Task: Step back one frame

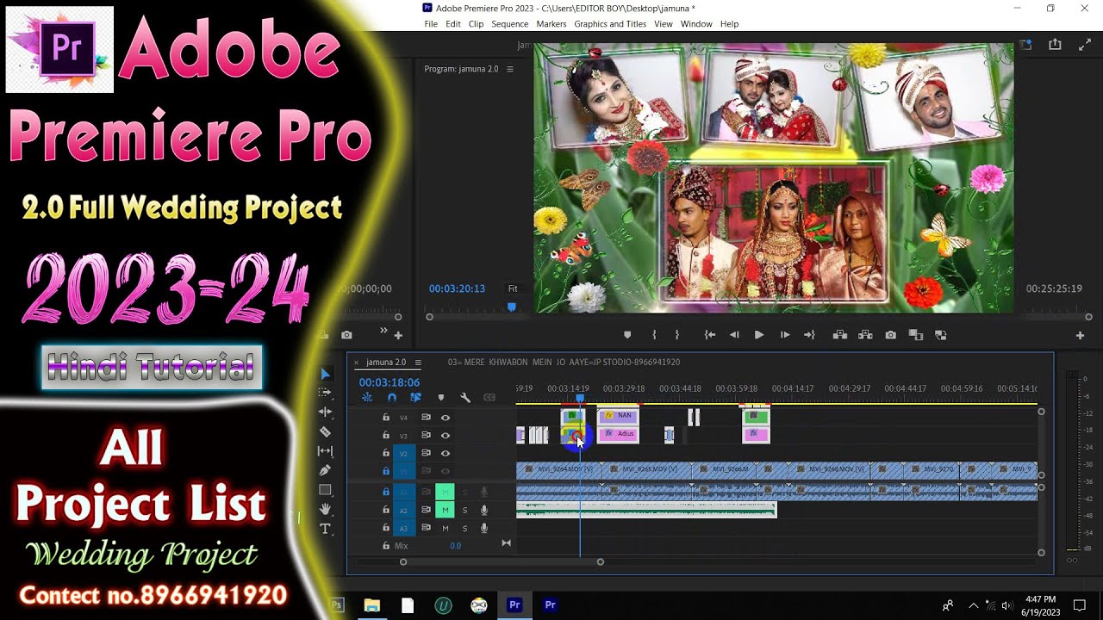Action: 734,335
